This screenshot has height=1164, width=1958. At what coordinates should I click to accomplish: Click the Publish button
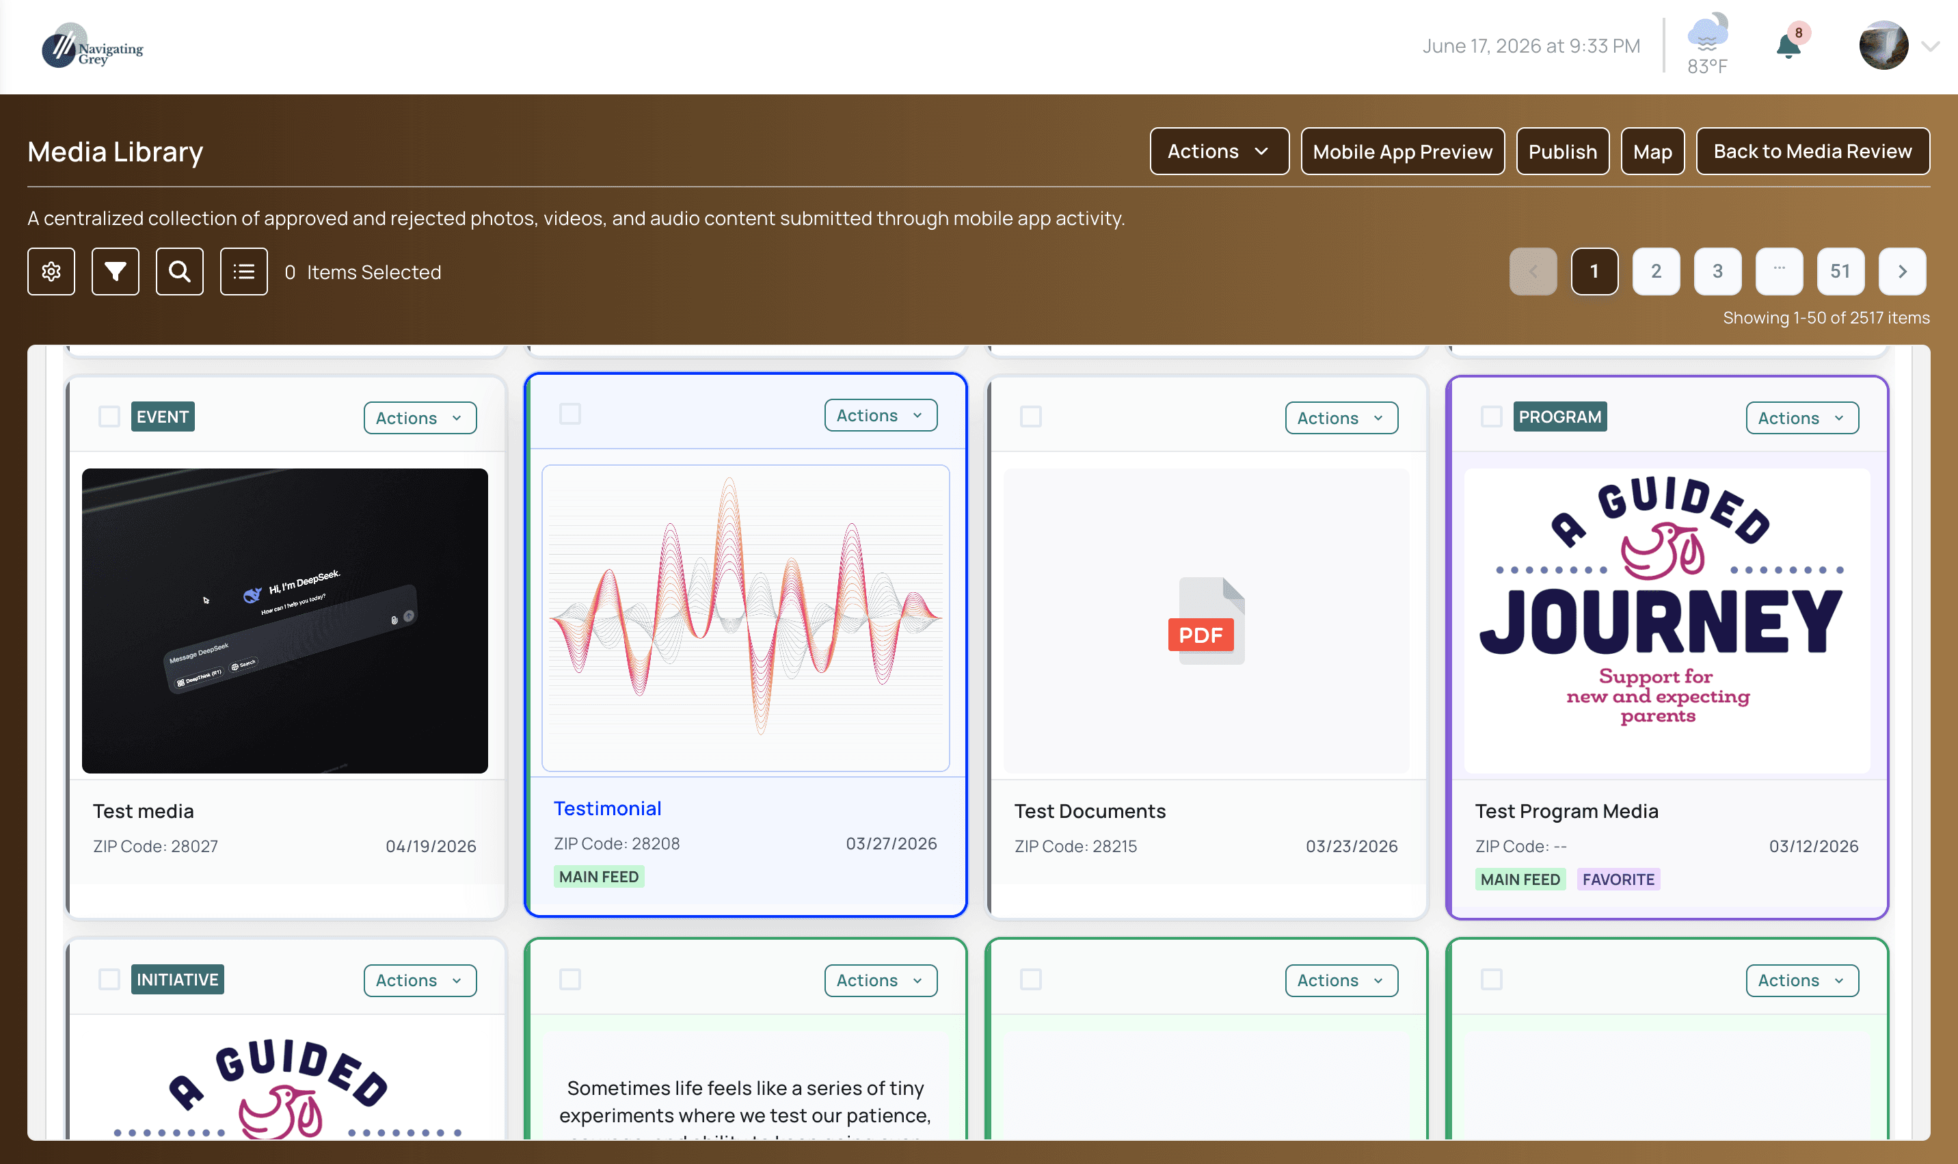[1563, 151]
